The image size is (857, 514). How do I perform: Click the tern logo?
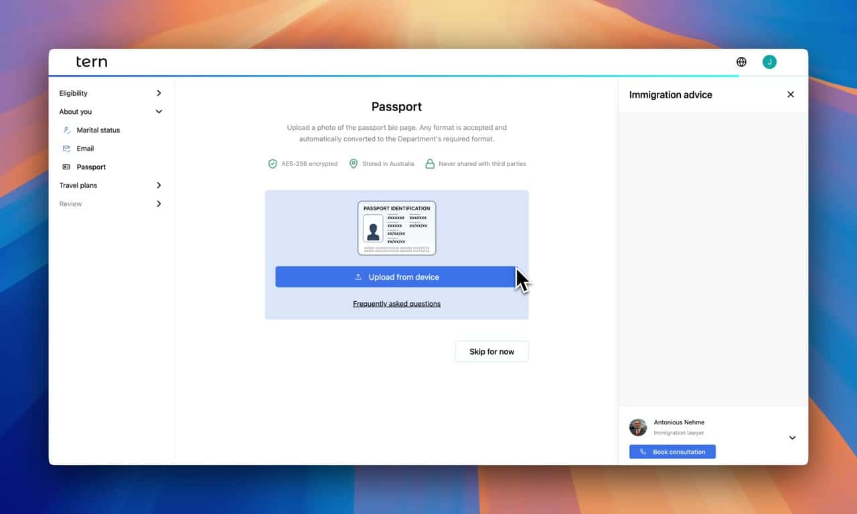[92, 62]
